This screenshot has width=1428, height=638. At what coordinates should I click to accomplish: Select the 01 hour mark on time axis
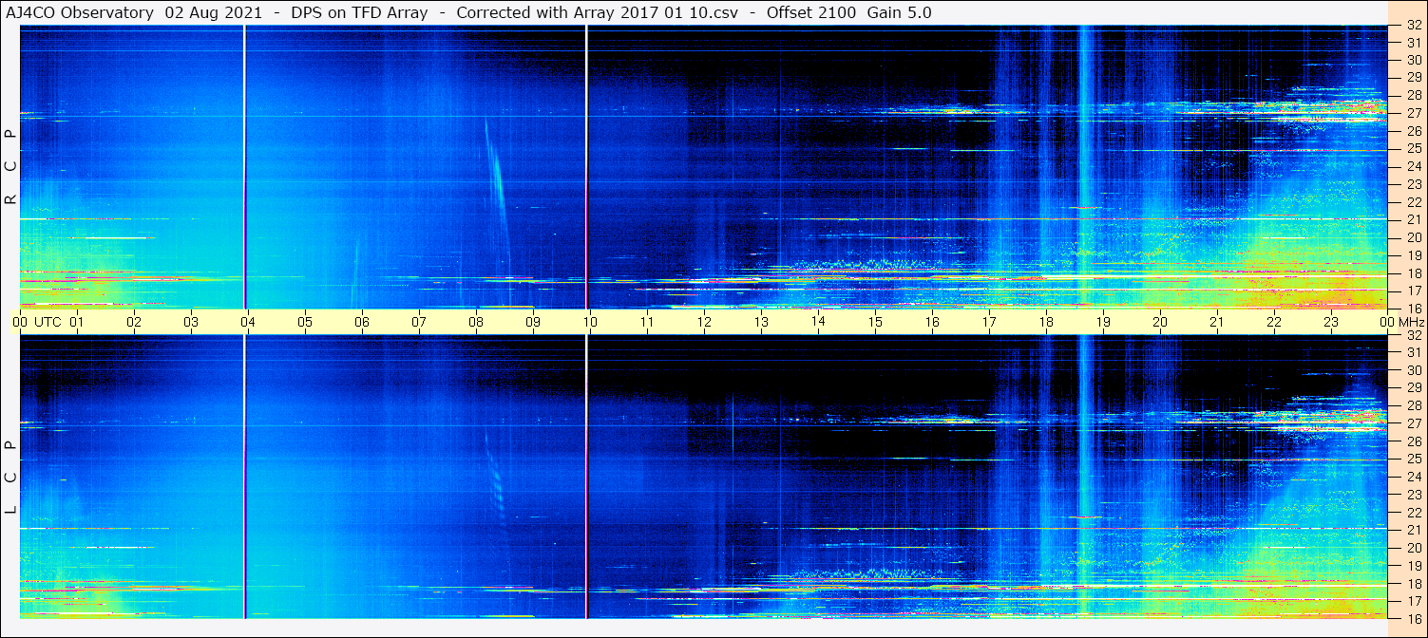[77, 322]
